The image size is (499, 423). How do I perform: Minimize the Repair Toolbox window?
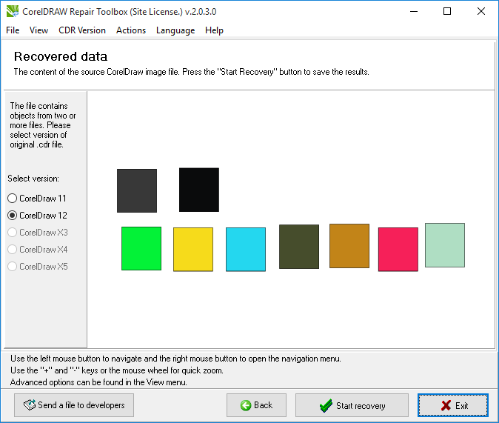414,11
